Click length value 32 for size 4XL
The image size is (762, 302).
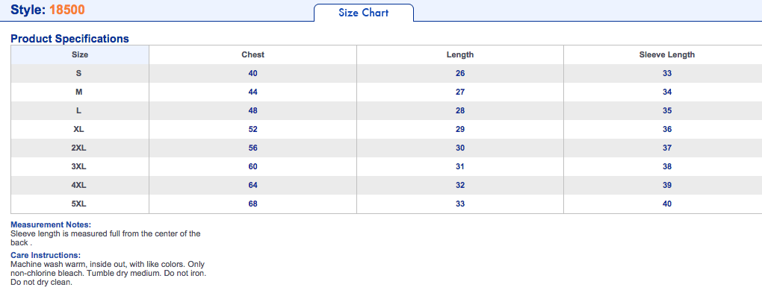[459, 185]
